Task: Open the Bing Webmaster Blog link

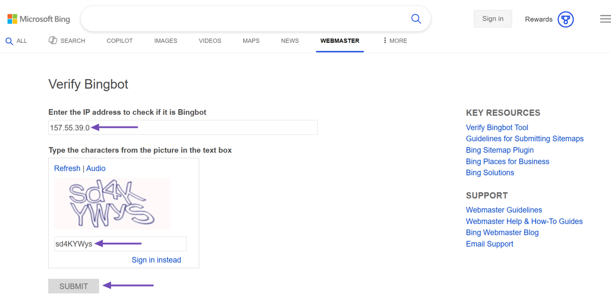Action: pyautogui.click(x=502, y=232)
